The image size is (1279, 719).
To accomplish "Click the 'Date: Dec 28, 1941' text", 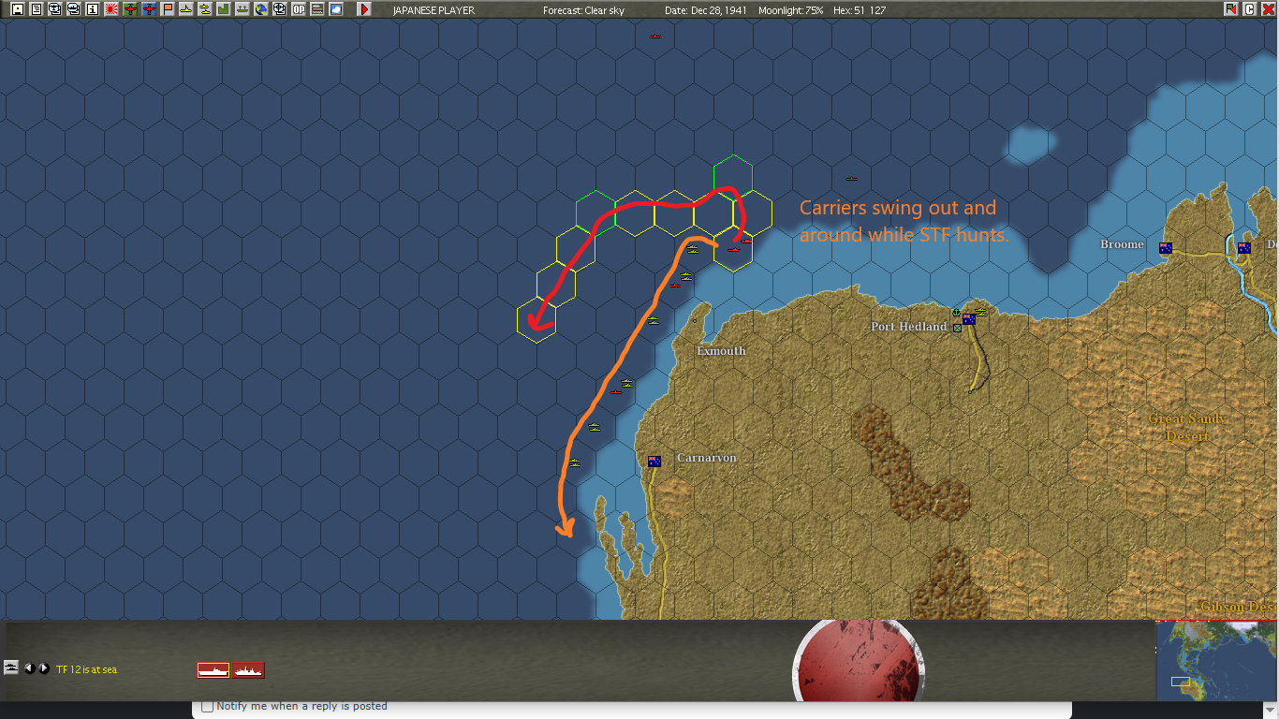I will 706,10.
